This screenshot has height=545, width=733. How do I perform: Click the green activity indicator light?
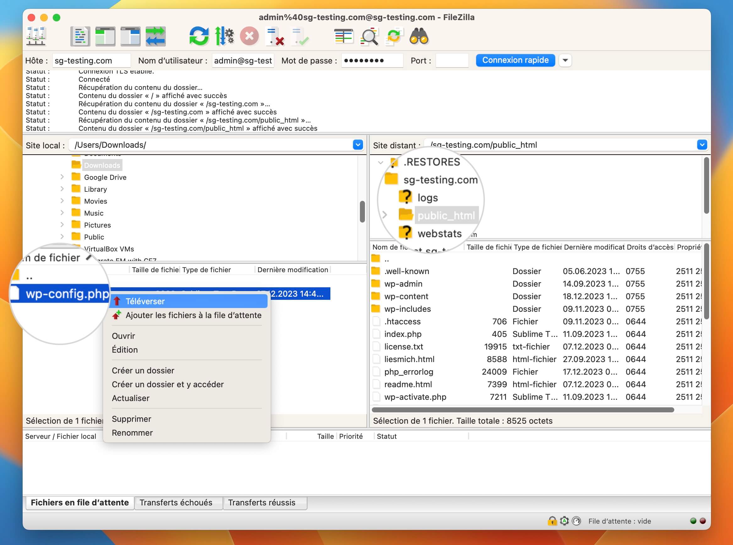(693, 521)
